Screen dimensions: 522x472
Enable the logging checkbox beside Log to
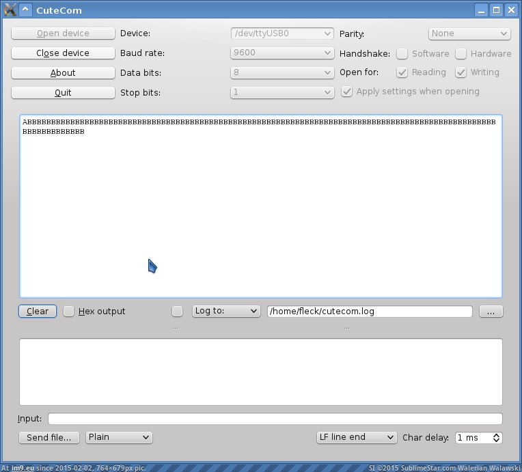177,311
